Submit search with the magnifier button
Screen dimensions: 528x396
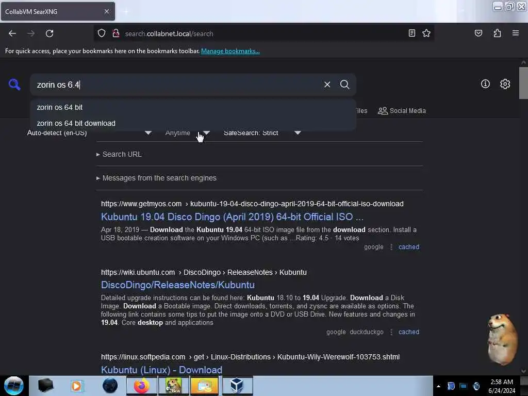click(344, 85)
